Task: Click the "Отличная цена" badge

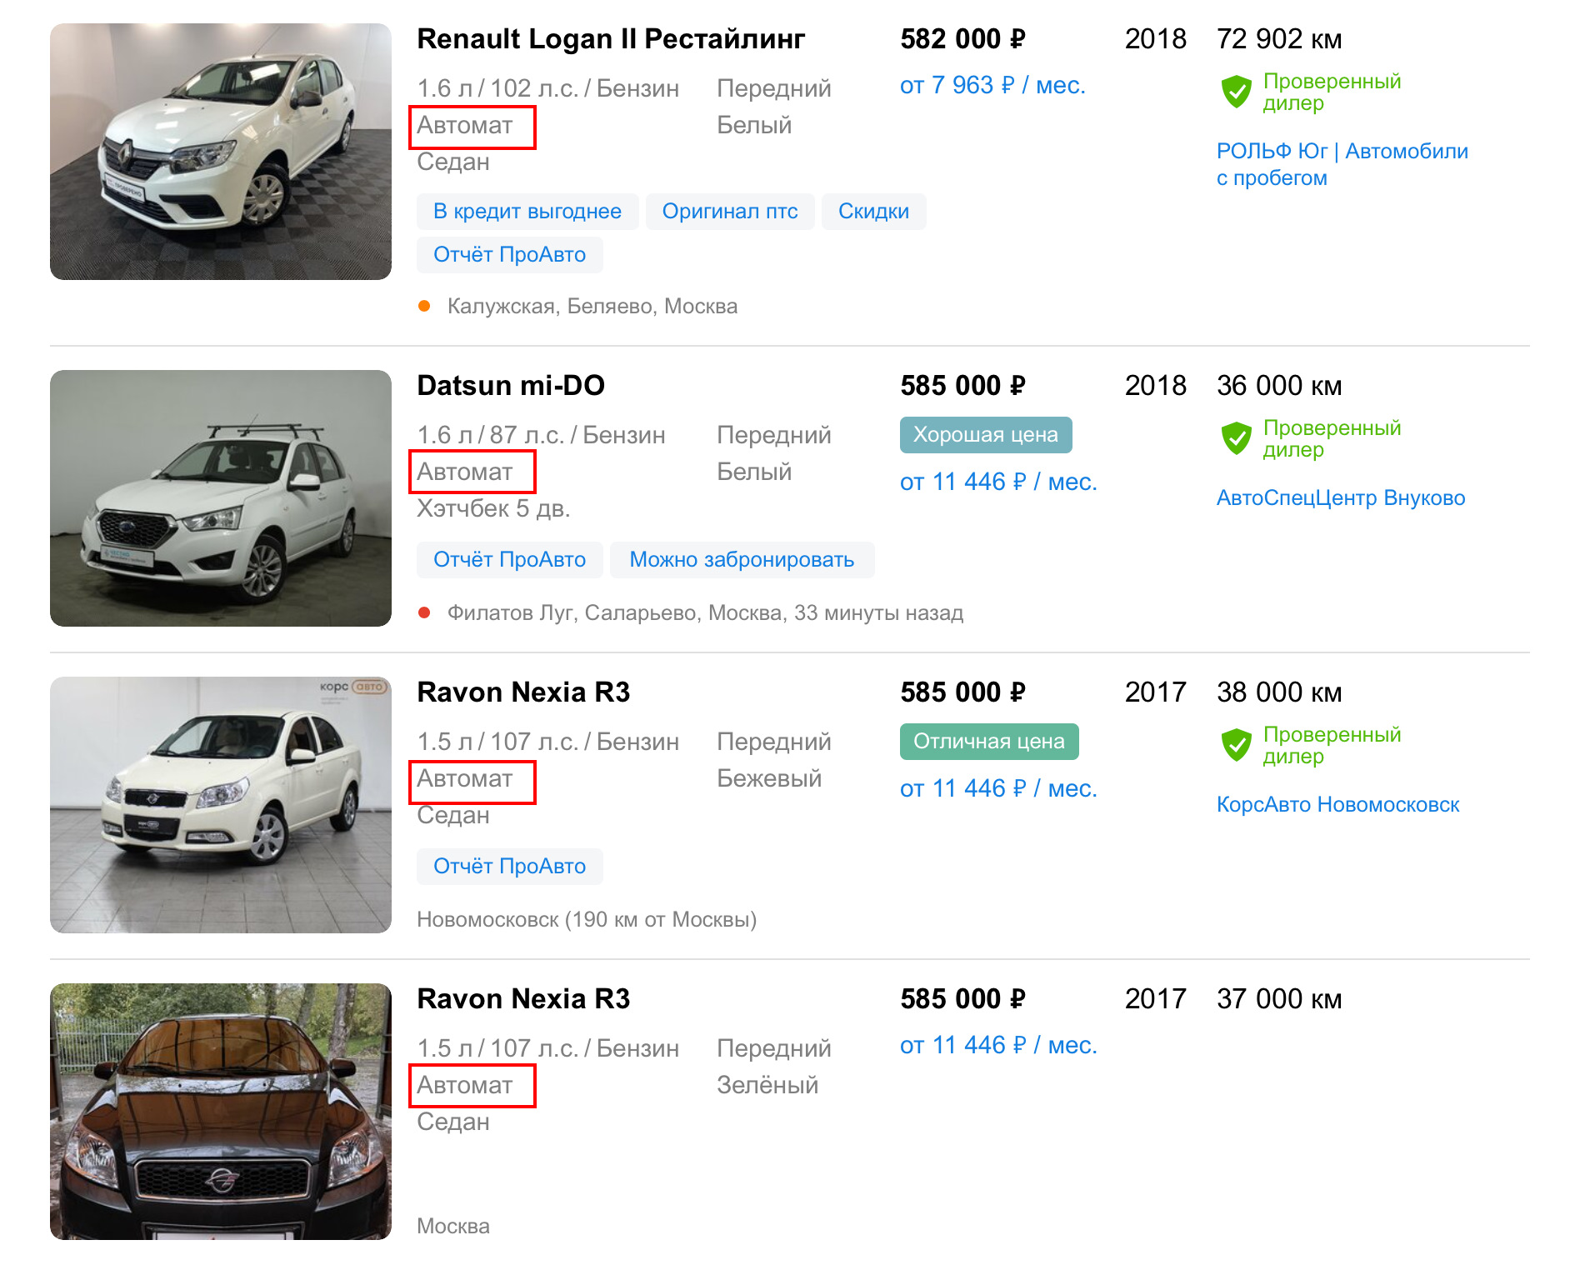Action: pos(988,742)
